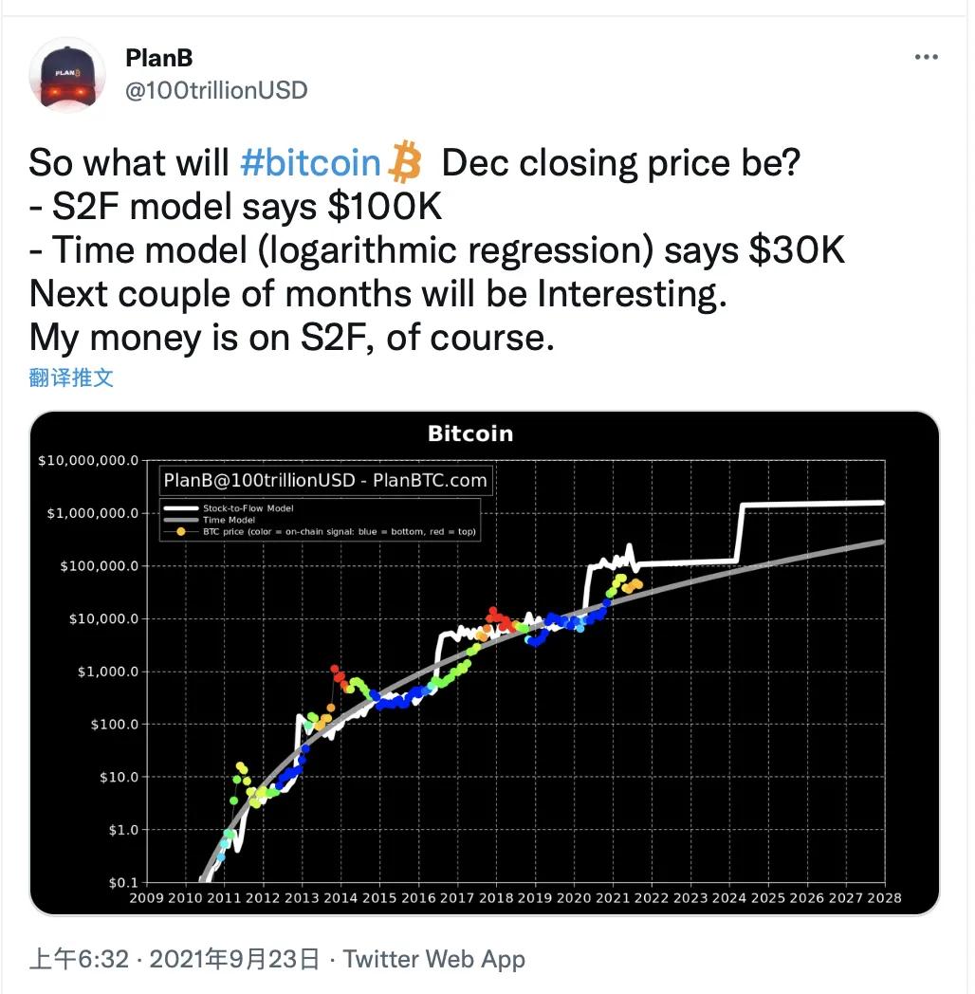Image resolution: width=975 pixels, height=994 pixels.
Task: Open the three-dot more options menu
Action: coord(926,57)
